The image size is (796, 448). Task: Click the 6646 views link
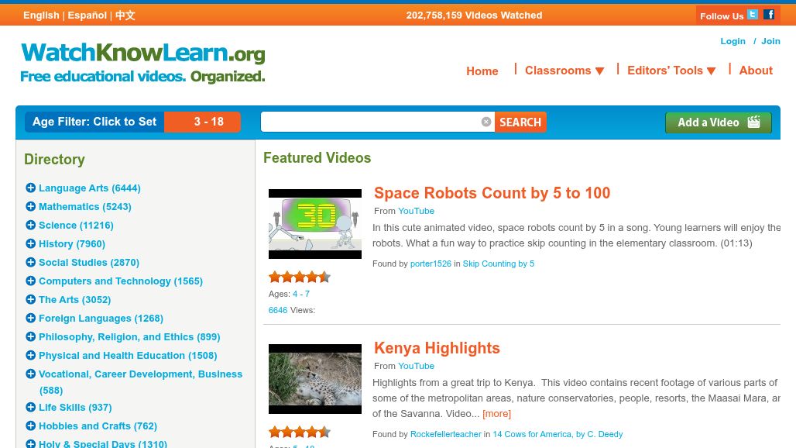[x=278, y=310]
